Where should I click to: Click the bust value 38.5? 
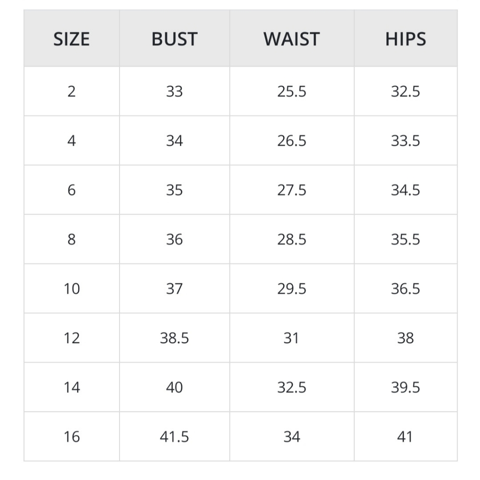(x=174, y=338)
